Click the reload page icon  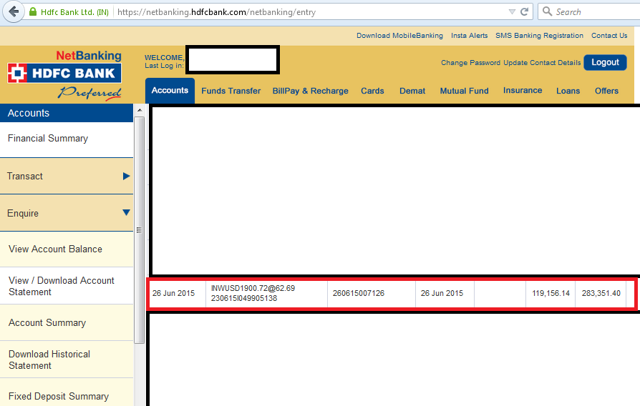[x=525, y=12]
